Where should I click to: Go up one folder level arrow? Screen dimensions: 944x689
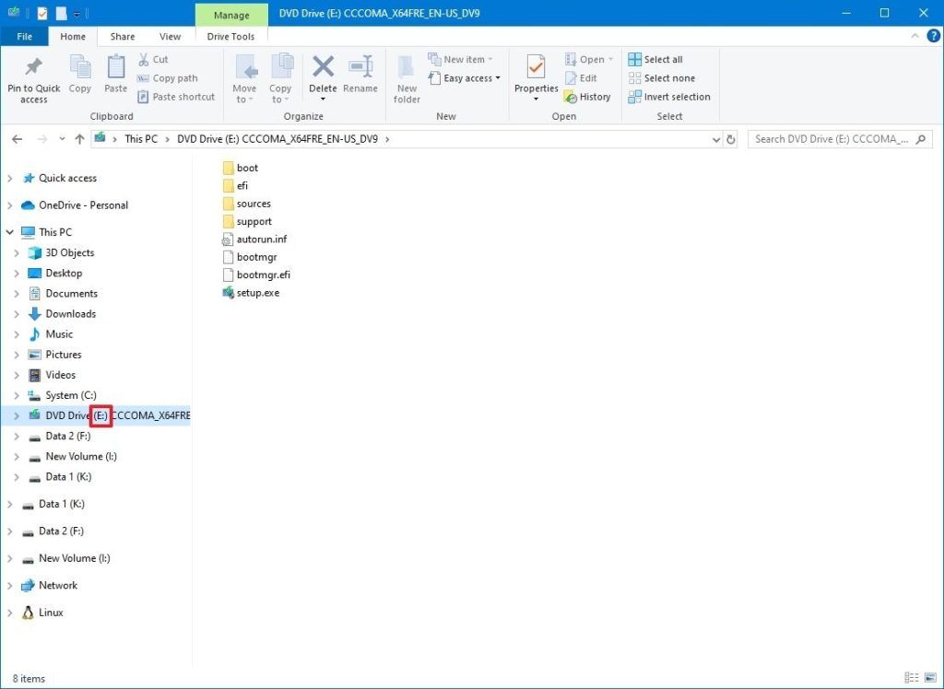pyautogui.click(x=79, y=139)
